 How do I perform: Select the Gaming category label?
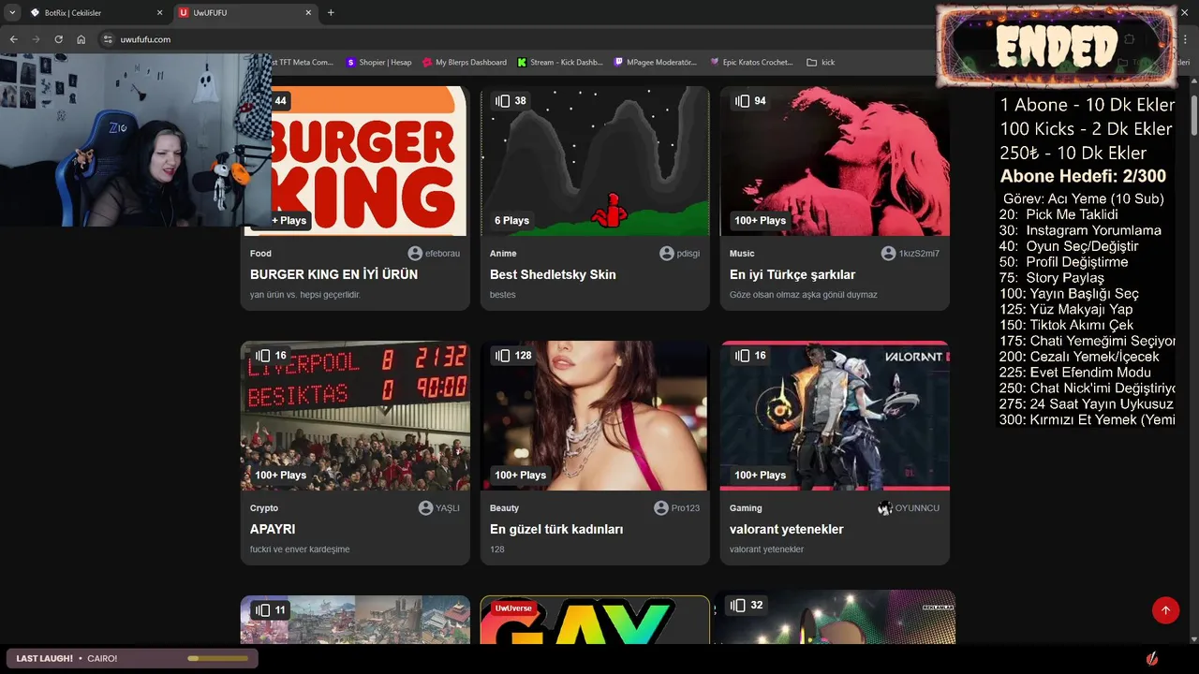[746, 508]
